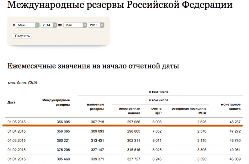Click the reserves value 356 005
The height and width of the screenshot is (164, 249).
point(63,122)
